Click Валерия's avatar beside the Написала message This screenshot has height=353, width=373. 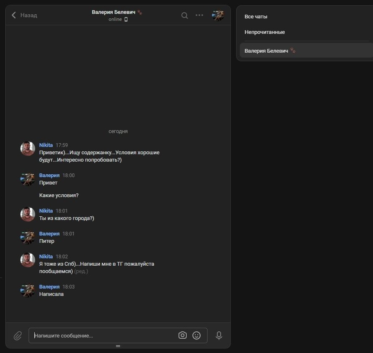[x=28, y=290]
